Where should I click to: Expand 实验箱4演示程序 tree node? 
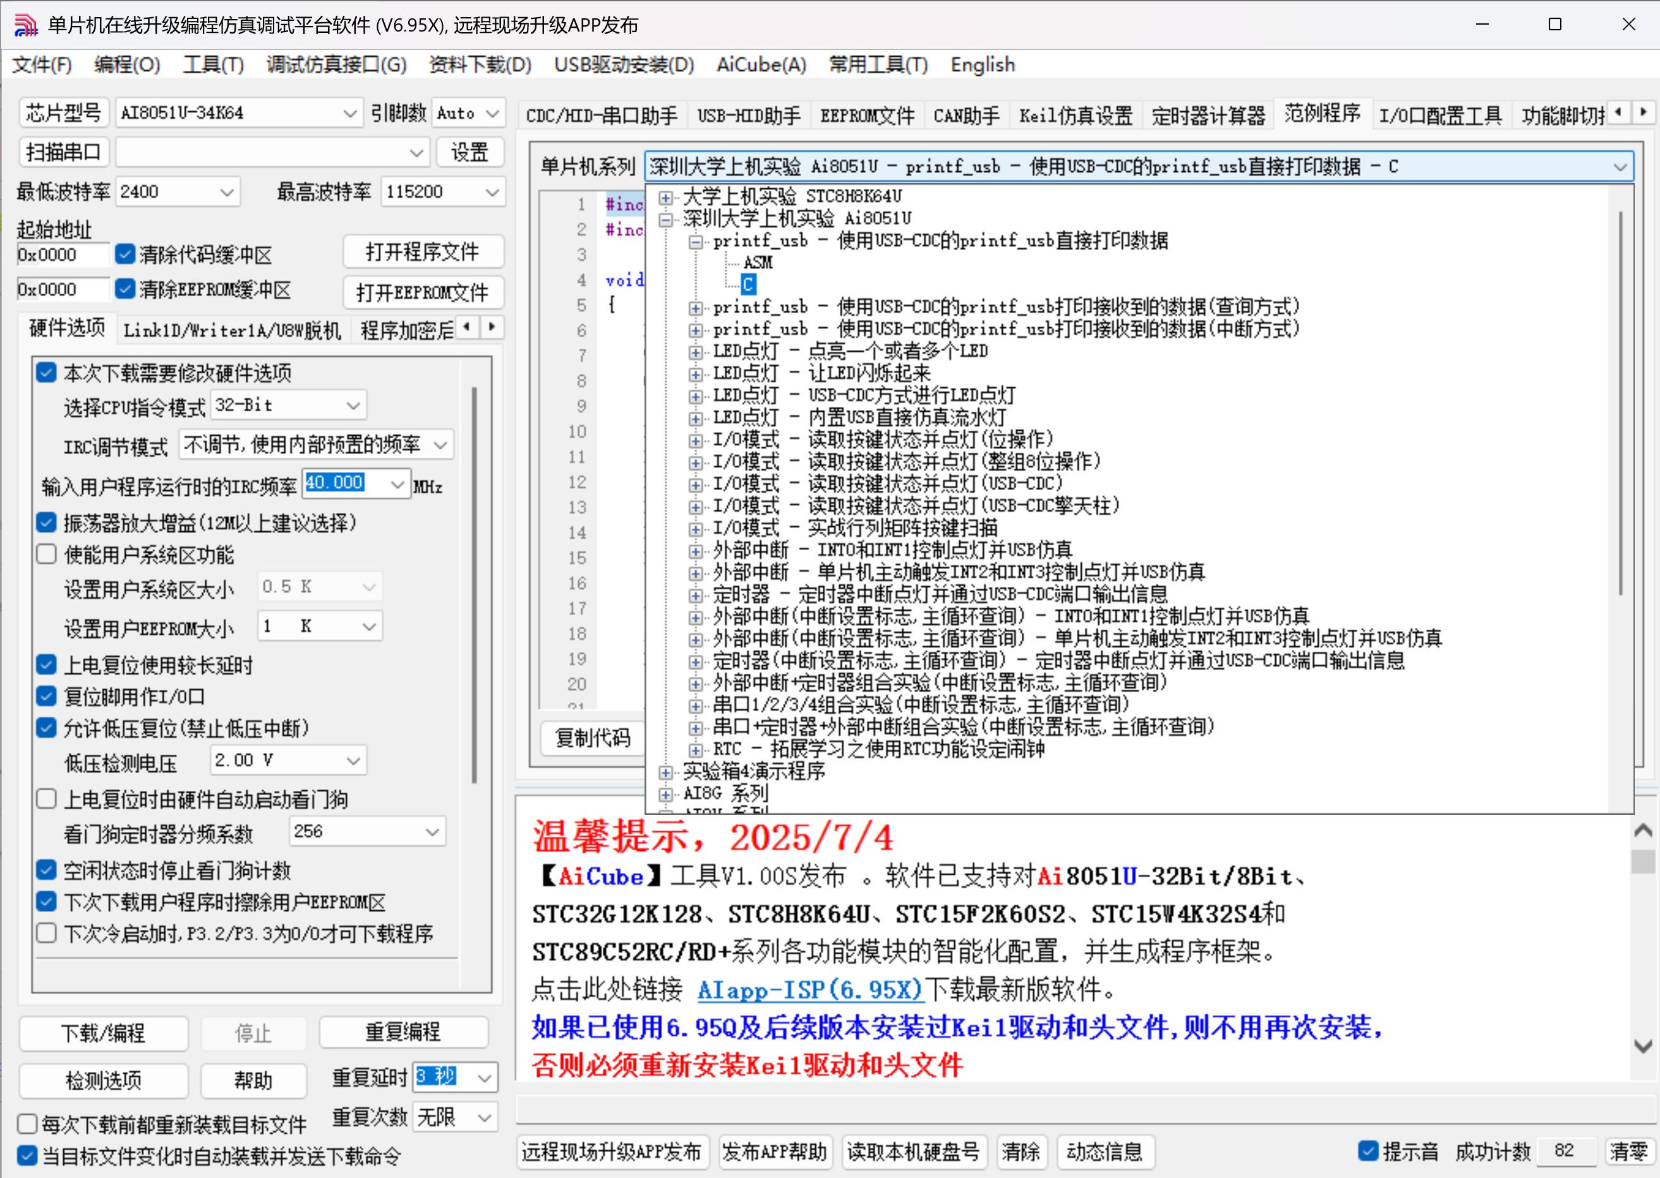(665, 772)
